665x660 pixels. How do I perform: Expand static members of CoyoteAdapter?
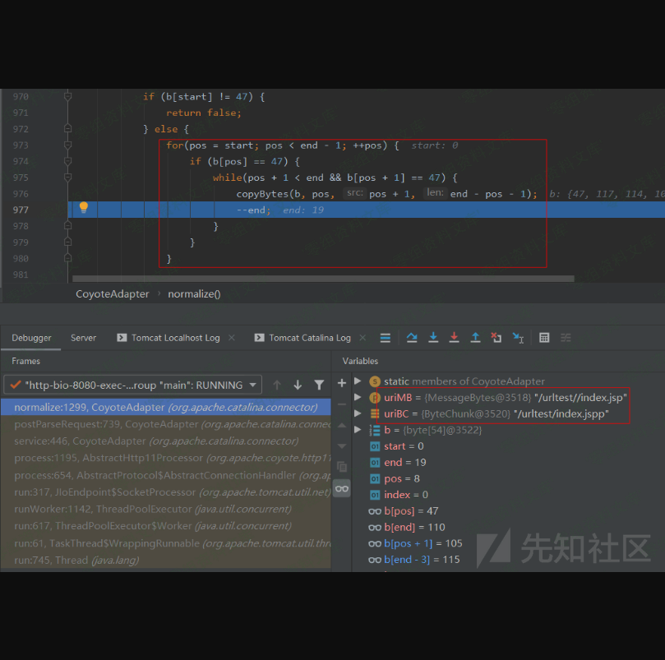click(358, 381)
